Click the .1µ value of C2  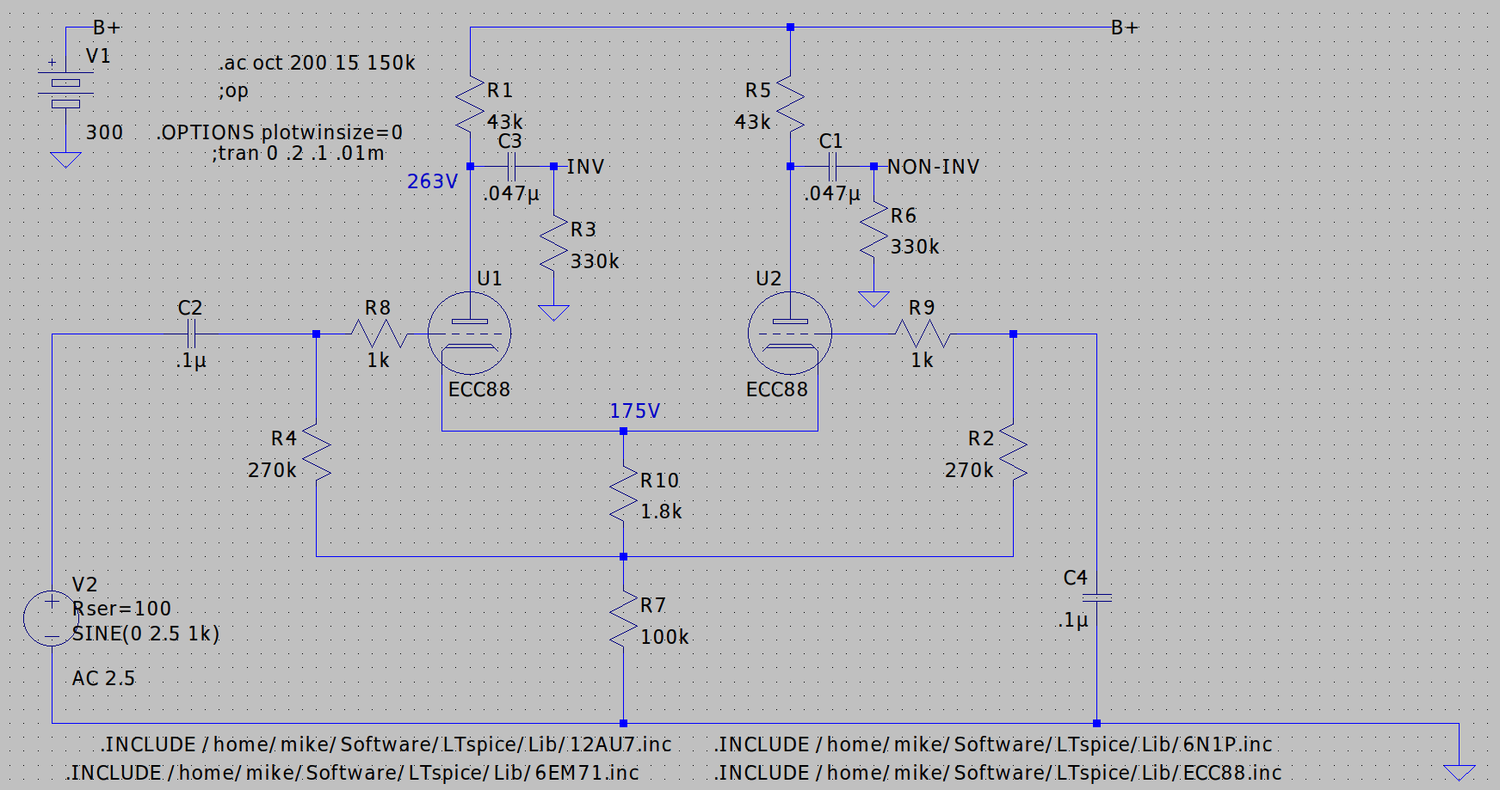(191, 361)
